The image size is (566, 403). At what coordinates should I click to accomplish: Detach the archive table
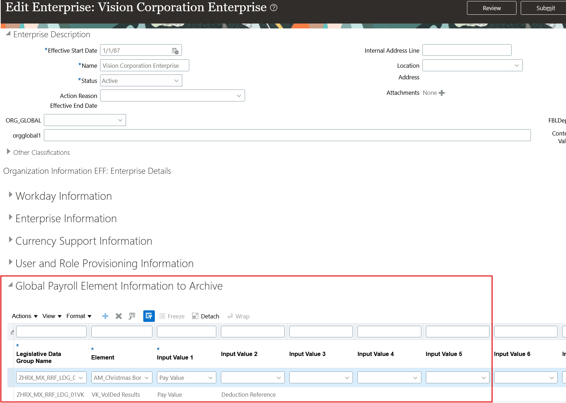click(205, 316)
